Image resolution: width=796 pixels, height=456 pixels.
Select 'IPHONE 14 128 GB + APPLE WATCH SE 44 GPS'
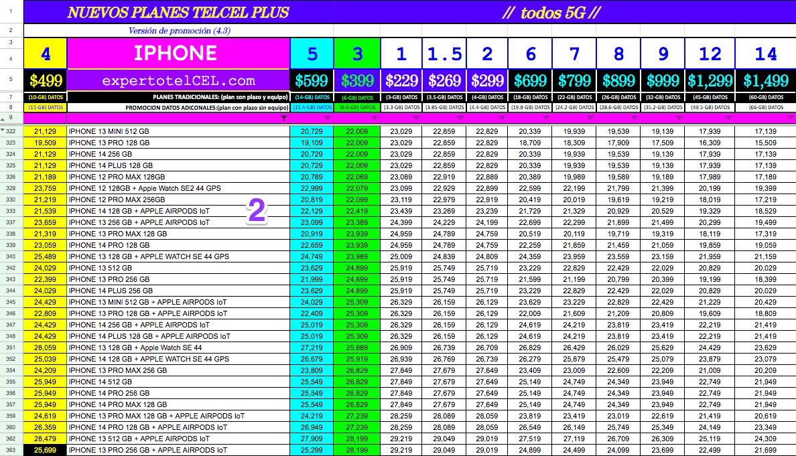178,359
